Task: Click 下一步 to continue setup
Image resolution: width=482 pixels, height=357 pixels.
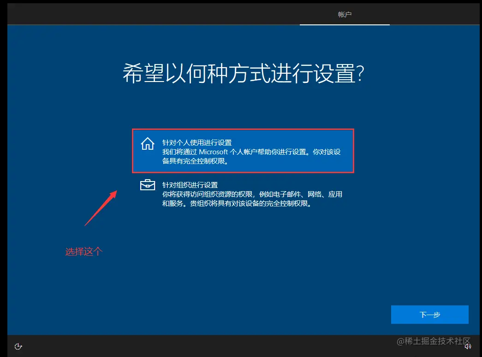Action: click(429, 315)
